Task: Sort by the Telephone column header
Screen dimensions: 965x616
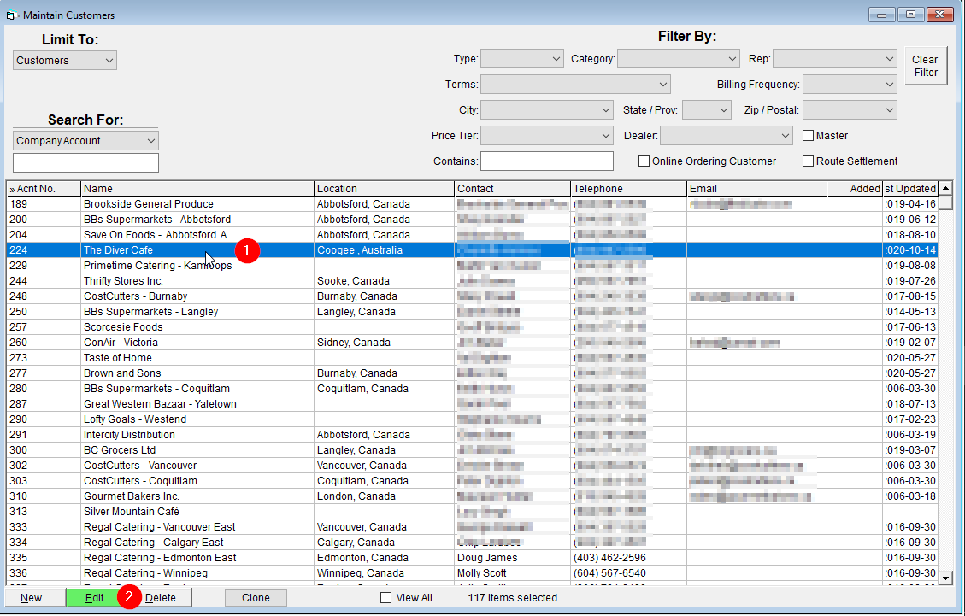Action: click(628, 188)
